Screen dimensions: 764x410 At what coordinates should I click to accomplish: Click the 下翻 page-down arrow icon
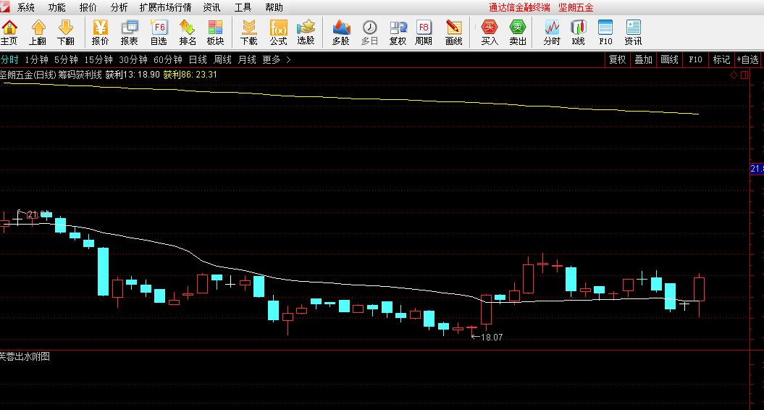pyautogui.click(x=66, y=33)
